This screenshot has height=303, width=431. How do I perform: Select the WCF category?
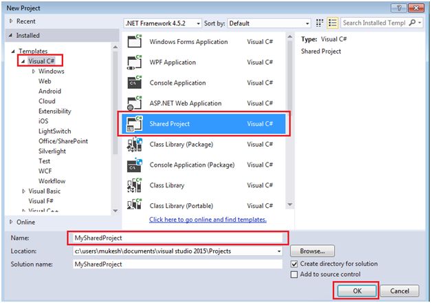tap(45, 171)
